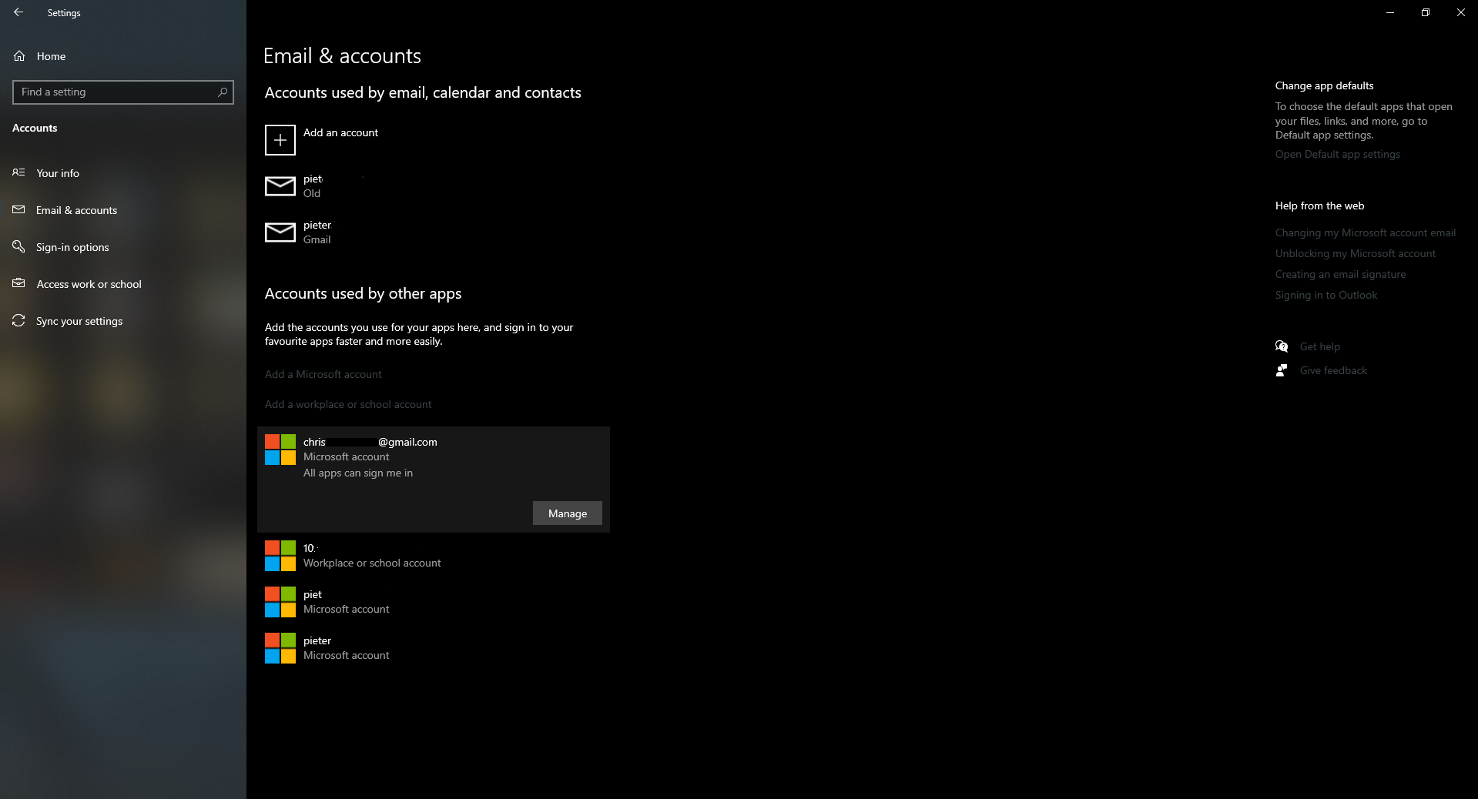Screen dimensions: 1478x799
Task: Minimize the Settings window
Action: click(x=1390, y=12)
